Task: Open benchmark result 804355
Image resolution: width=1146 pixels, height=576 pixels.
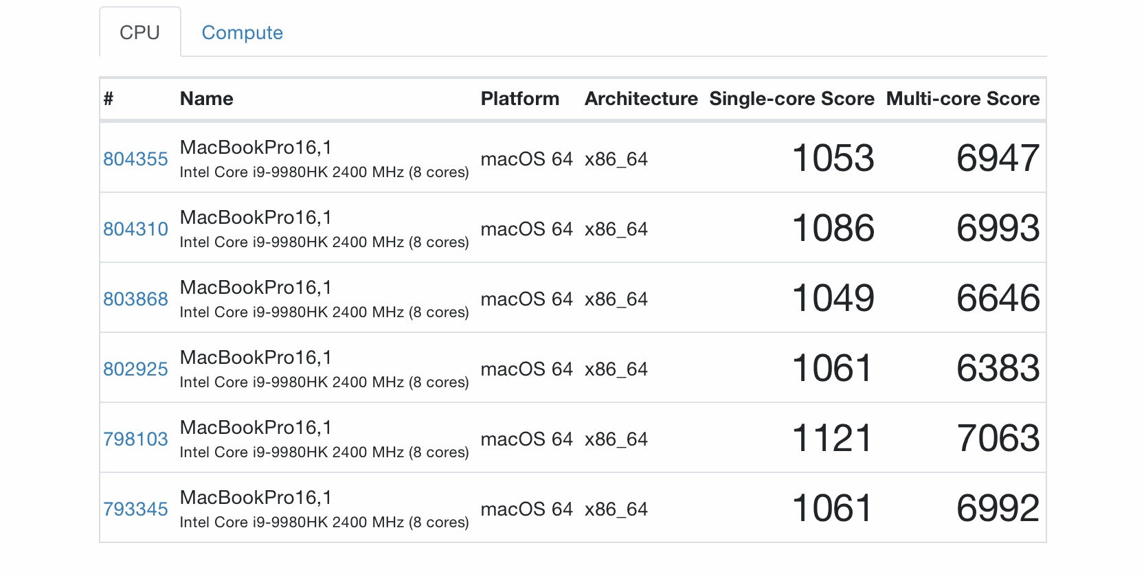Action: point(135,159)
